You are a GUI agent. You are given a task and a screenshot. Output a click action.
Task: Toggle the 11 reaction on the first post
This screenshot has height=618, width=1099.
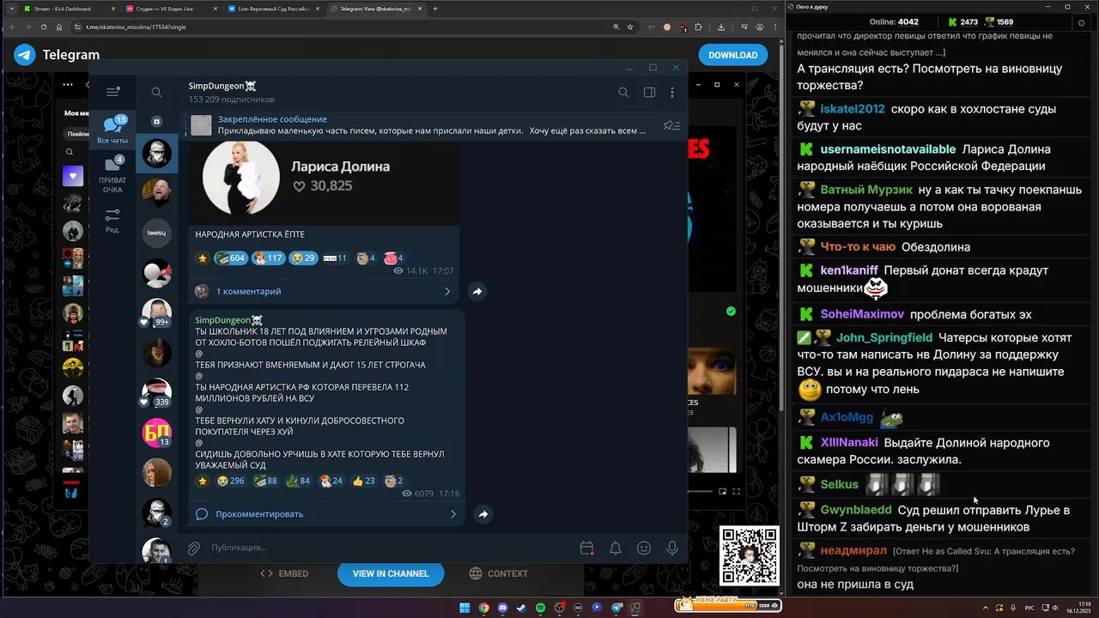[335, 257]
